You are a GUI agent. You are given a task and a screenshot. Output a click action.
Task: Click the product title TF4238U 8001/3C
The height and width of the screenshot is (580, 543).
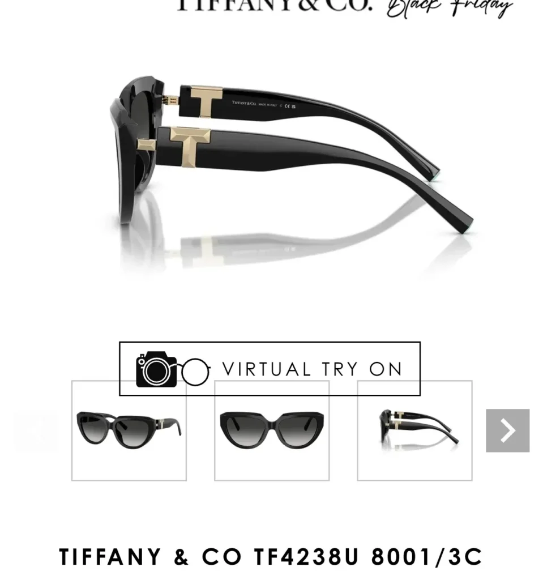[x=271, y=557]
